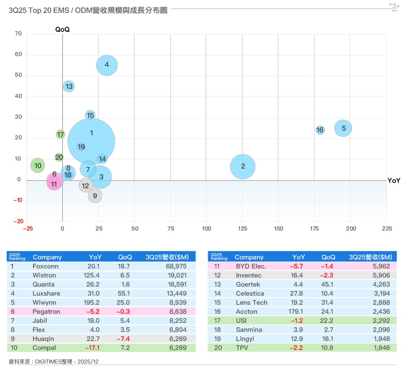This screenshot has height=377, width=403.
Task: Click bubble 5 at the far right
Action: click(x=343, y=129)
